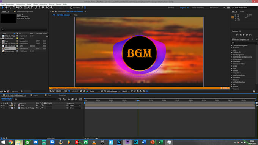Open the Komposition menu

tap(20, 5)
